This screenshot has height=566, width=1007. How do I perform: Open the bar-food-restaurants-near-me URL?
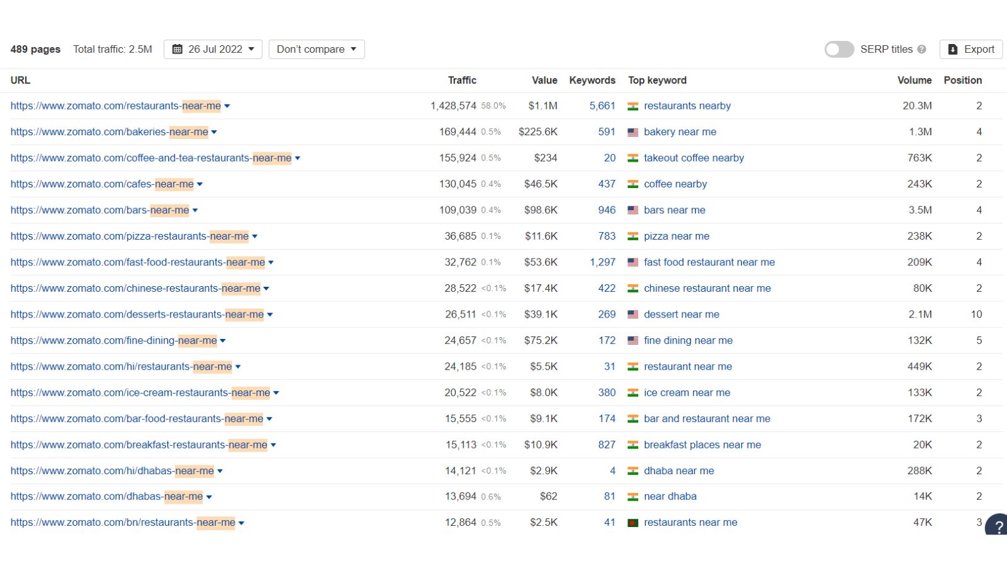click(137, 419)
